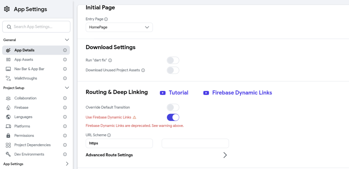Click the warning triangle beside Use Firebase Dynamic Links
The width and height of the screenshot is (349, 169).
click(134, 118)
